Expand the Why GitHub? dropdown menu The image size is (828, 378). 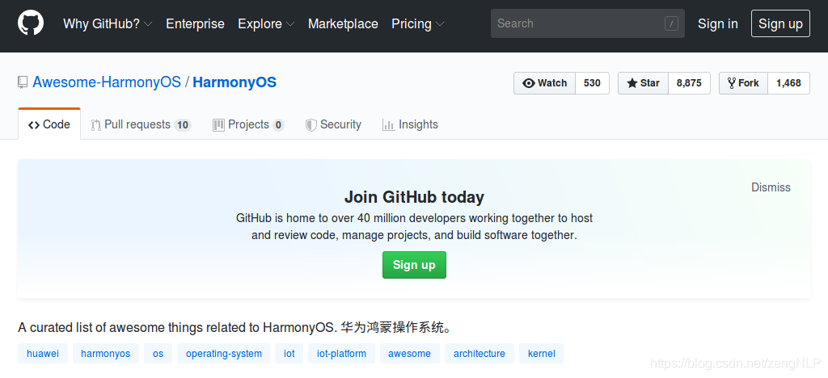coord(108,23)
